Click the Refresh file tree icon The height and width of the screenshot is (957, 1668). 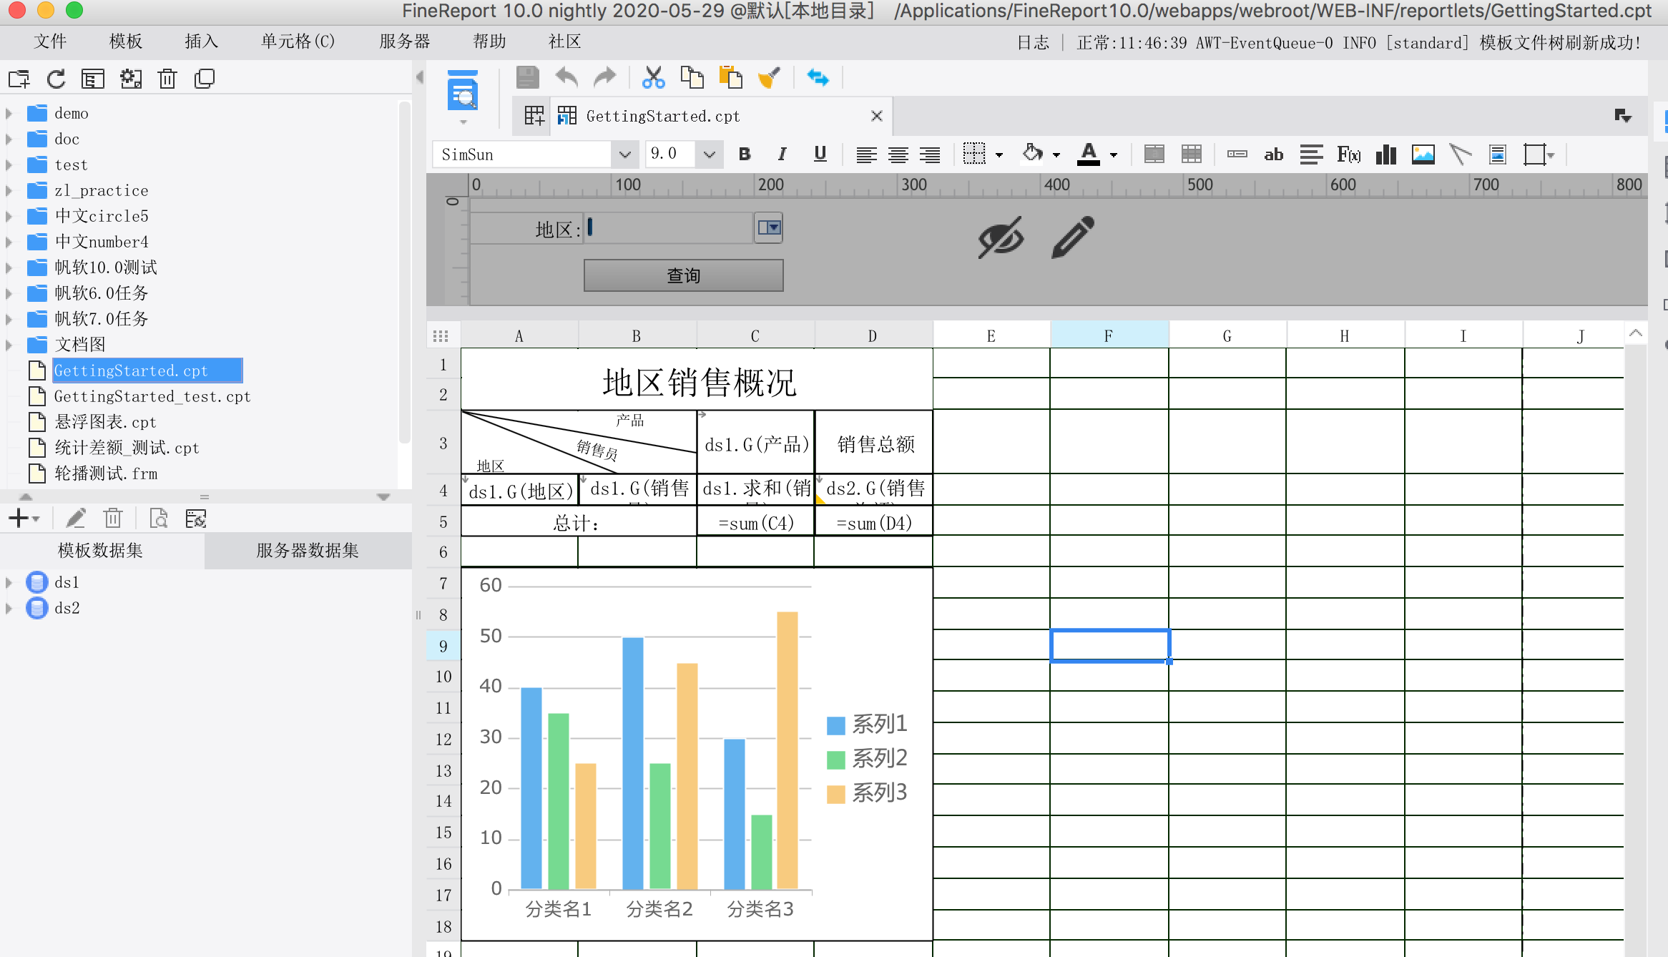[x=56, y=79]
